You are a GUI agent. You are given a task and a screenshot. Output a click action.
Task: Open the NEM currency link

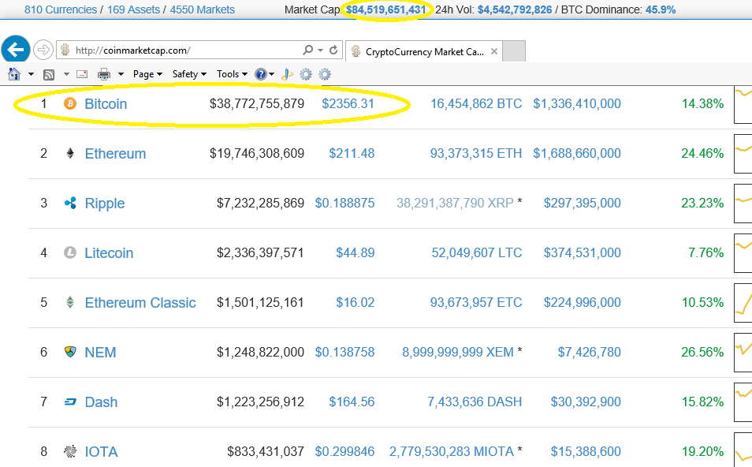pos(100,353)
